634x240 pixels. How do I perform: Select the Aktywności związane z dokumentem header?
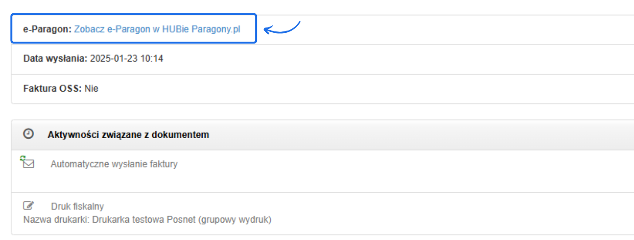[128, 135]
